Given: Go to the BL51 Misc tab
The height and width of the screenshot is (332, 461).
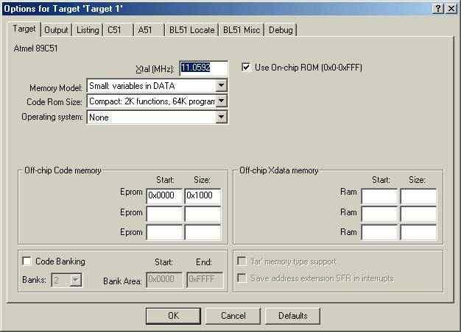Looking at the screenshot, I should pyautogui.click(x=242, y=29).
